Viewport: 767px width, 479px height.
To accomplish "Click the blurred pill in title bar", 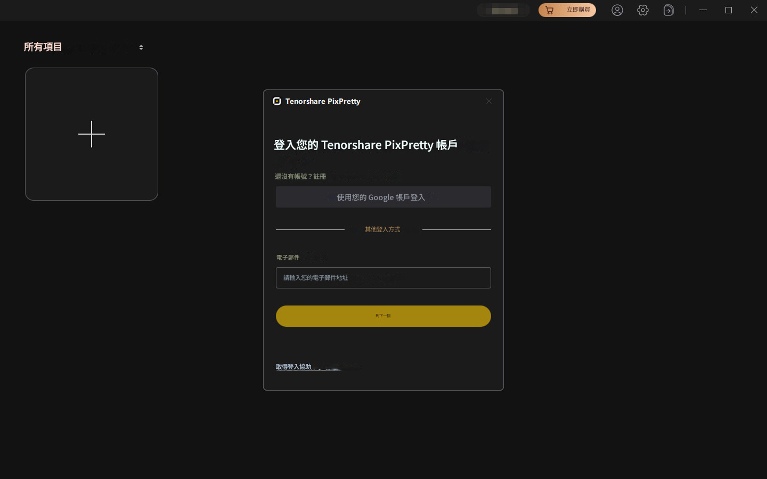I will (503, 10).
